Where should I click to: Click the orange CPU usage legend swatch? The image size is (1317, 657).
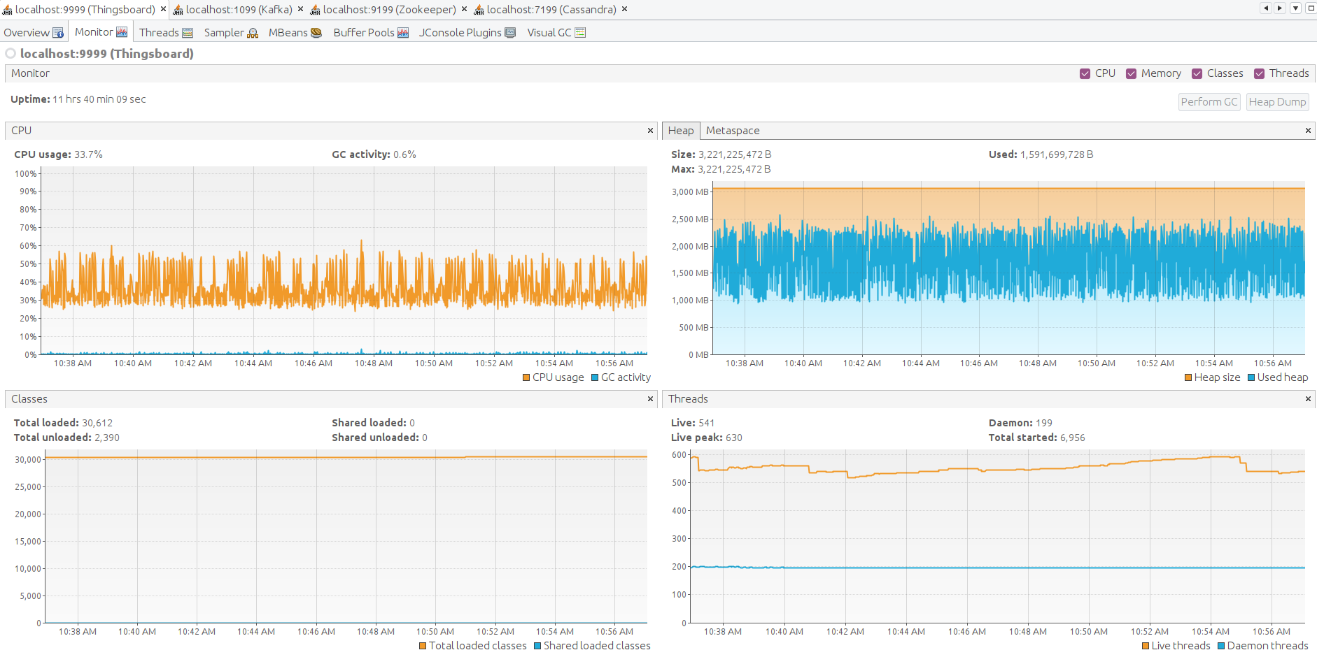[526, 377]
